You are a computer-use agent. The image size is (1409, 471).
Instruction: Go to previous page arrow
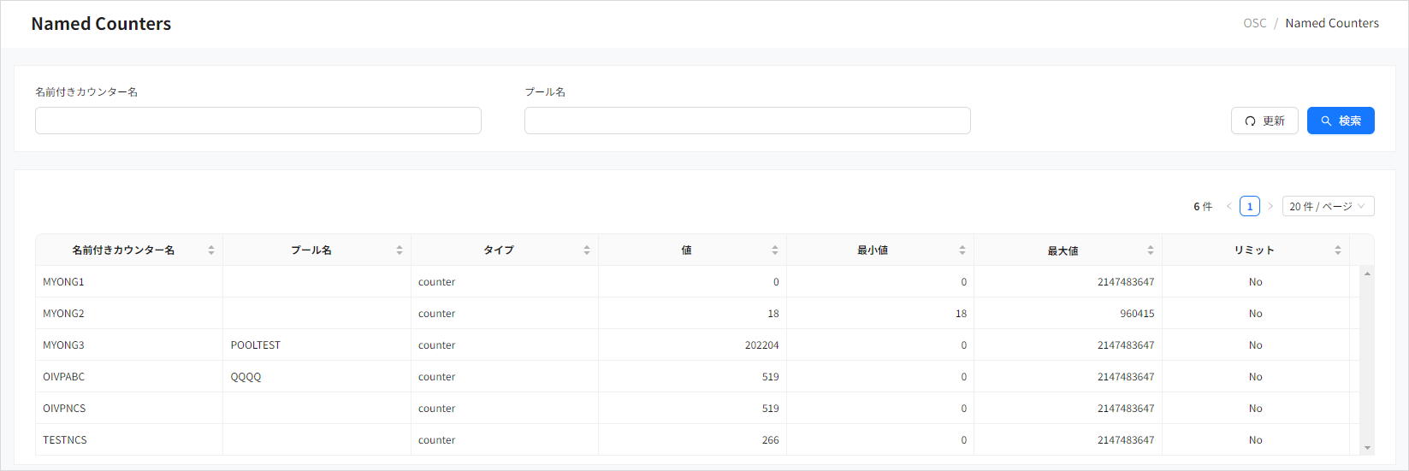coord(1229,206)
